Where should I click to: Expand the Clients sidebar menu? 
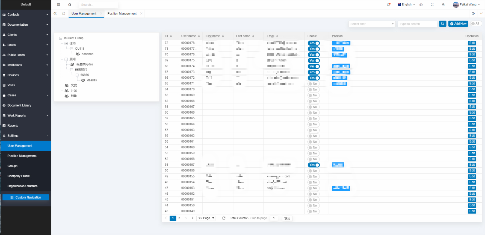(x=25, y=35)
